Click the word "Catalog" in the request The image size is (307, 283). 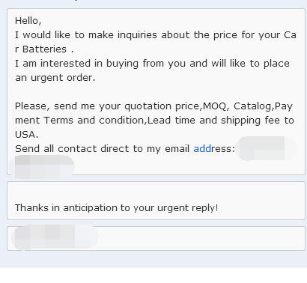point(252,106)
